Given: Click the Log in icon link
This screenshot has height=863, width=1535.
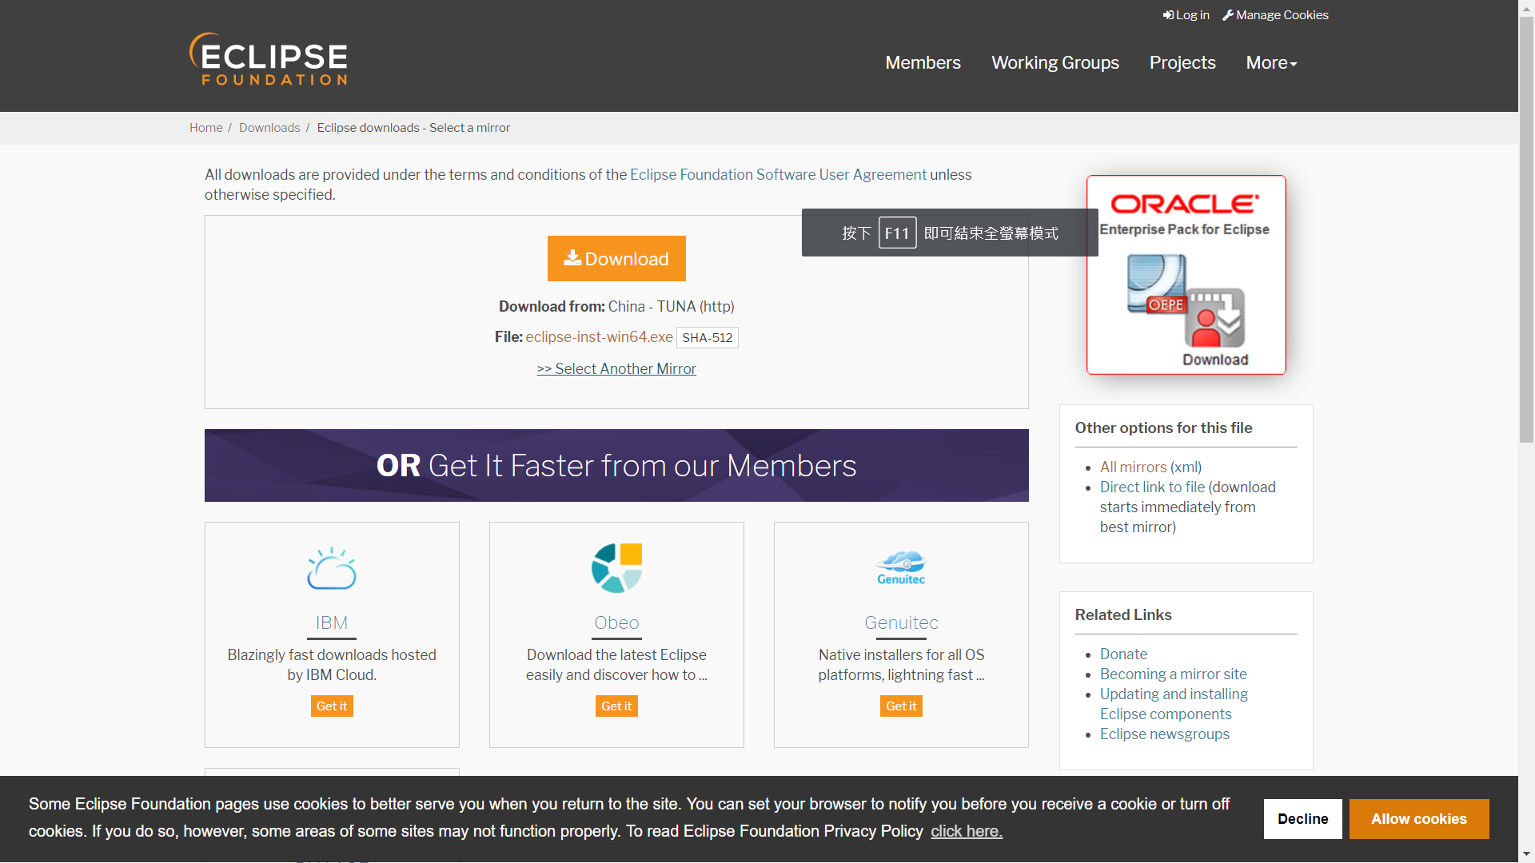Looking at the screenshot, I should click(1186, 15).
